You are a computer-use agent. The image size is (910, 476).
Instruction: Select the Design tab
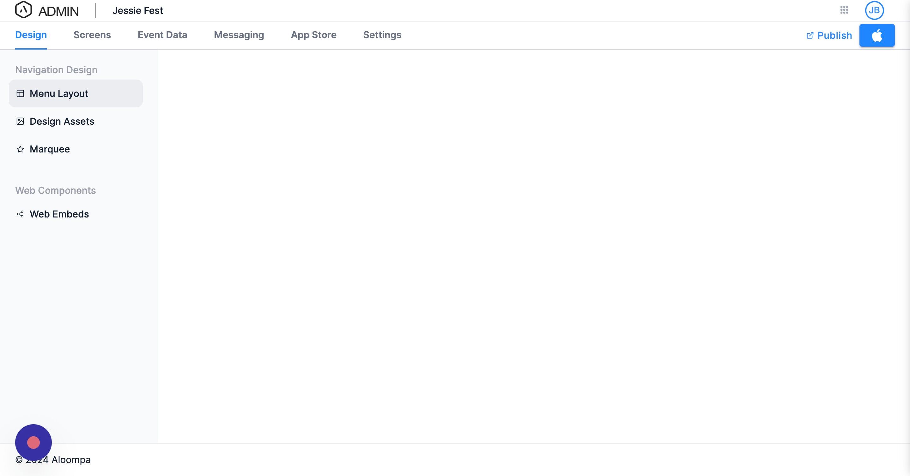(31, 35)
